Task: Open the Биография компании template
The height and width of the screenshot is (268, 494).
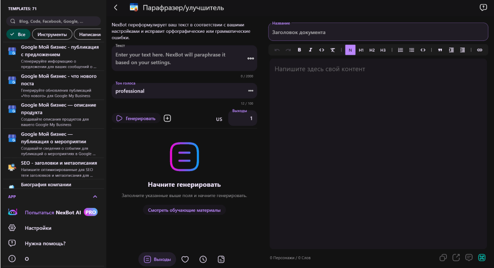Action: click(53, 185)
